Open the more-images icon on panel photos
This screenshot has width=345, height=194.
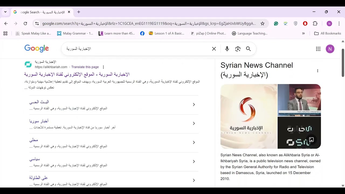(311, 140)
